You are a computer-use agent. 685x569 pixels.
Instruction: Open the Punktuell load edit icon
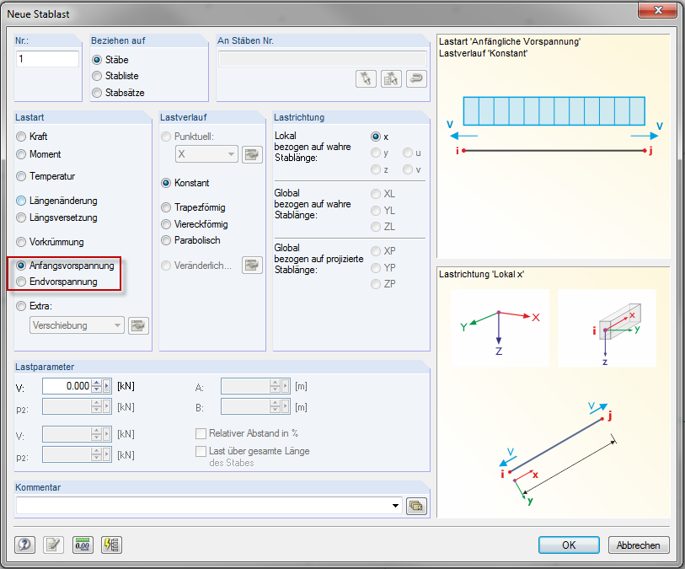point(252,154)
